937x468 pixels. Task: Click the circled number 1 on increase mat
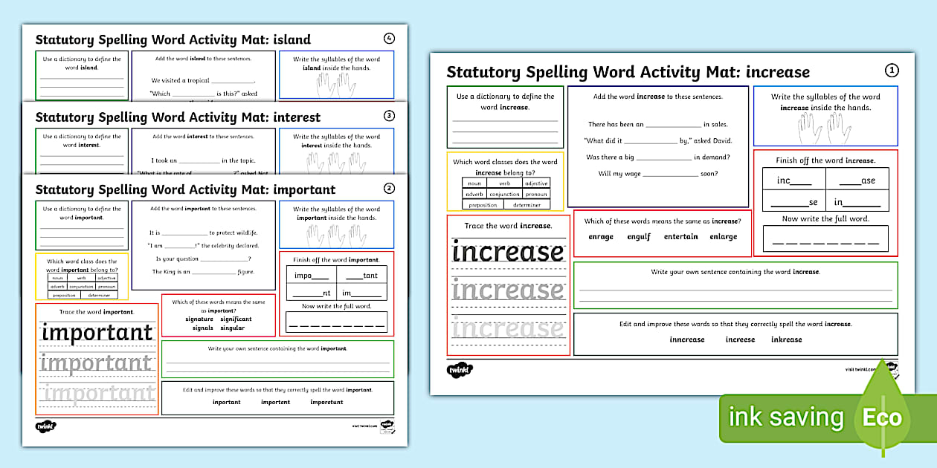point(892,71)
